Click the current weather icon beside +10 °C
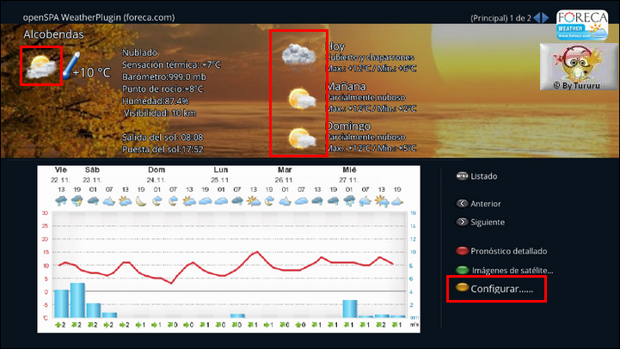 pyautogui.click(x=40, y=66)
